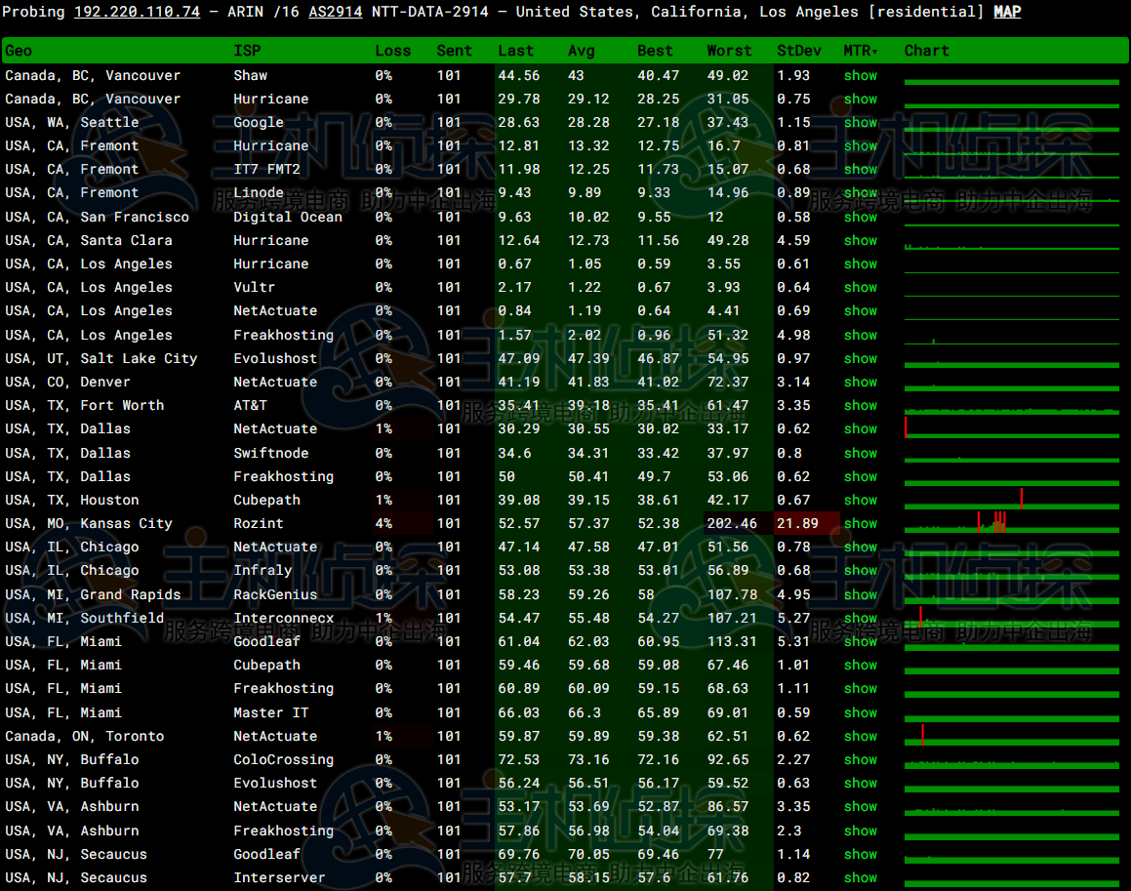This screenshot has height=891, width=1131.
Task: Open the MAP link
Action: tap(1007, 12)
